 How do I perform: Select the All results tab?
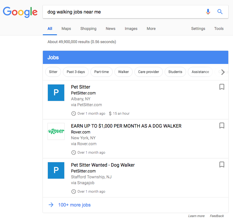[x=50, y=28]
